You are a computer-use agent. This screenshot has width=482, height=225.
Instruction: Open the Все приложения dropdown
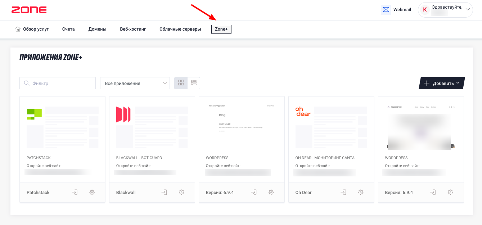pyautogui.click(x=135, y=83)
